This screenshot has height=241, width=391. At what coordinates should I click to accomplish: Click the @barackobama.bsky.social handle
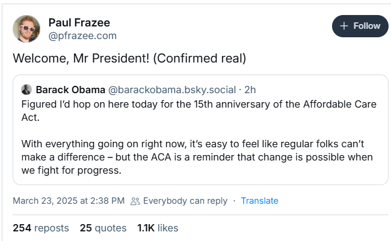pyautogui.click(x=172, y=90)
